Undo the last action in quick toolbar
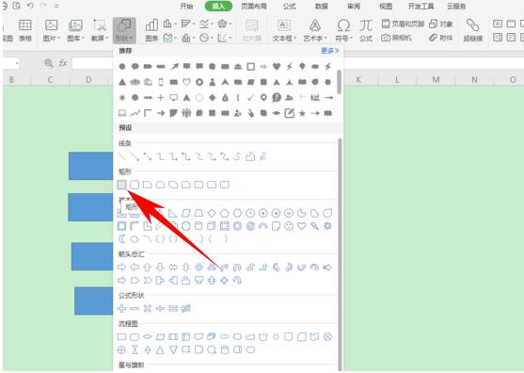Viewport: 524px width, 373px height. point(30,6)
